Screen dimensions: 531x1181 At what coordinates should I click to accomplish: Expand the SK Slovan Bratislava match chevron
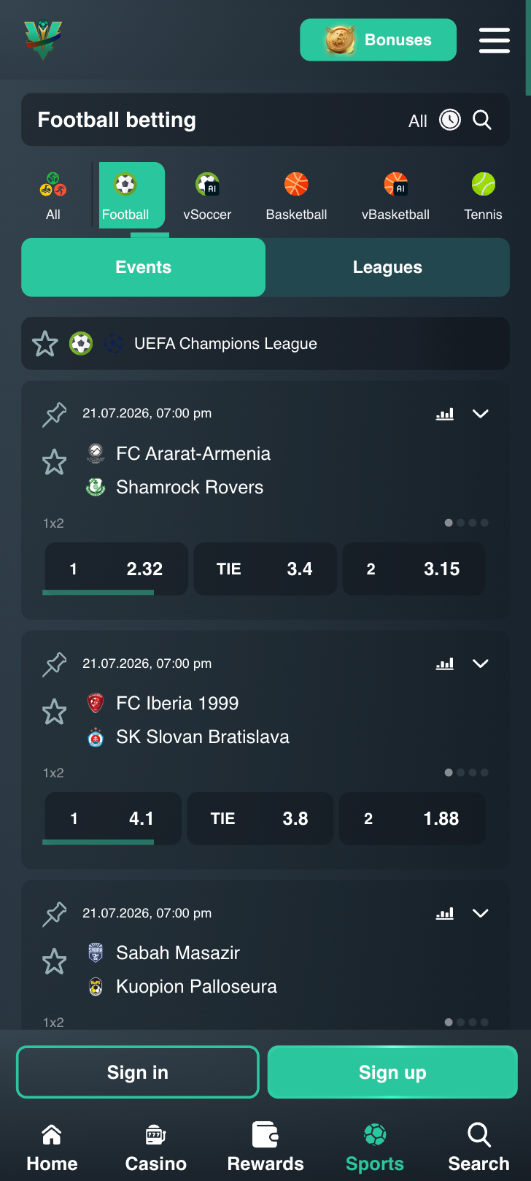coord(481,663)
